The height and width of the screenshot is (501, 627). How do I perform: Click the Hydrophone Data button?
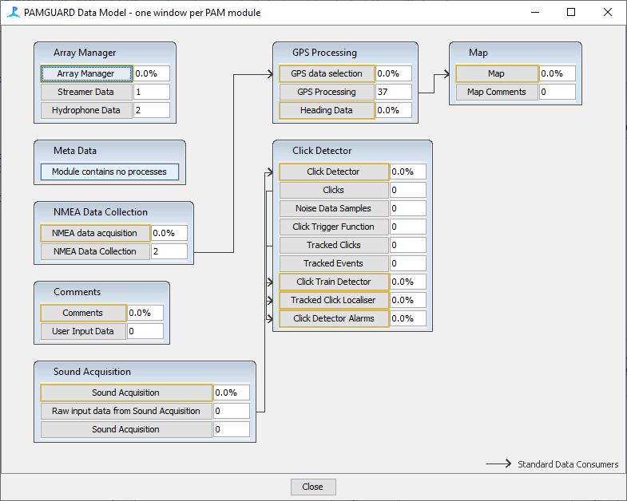pyautogui.click(x=86, y=110)
